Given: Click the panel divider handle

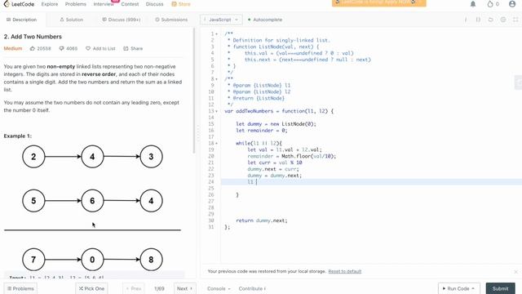Looking at the screenshot, I should 198,134.
